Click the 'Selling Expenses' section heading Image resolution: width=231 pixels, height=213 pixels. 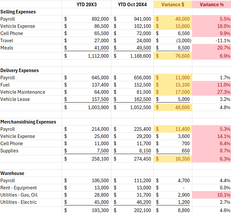(x=18, y=12)
